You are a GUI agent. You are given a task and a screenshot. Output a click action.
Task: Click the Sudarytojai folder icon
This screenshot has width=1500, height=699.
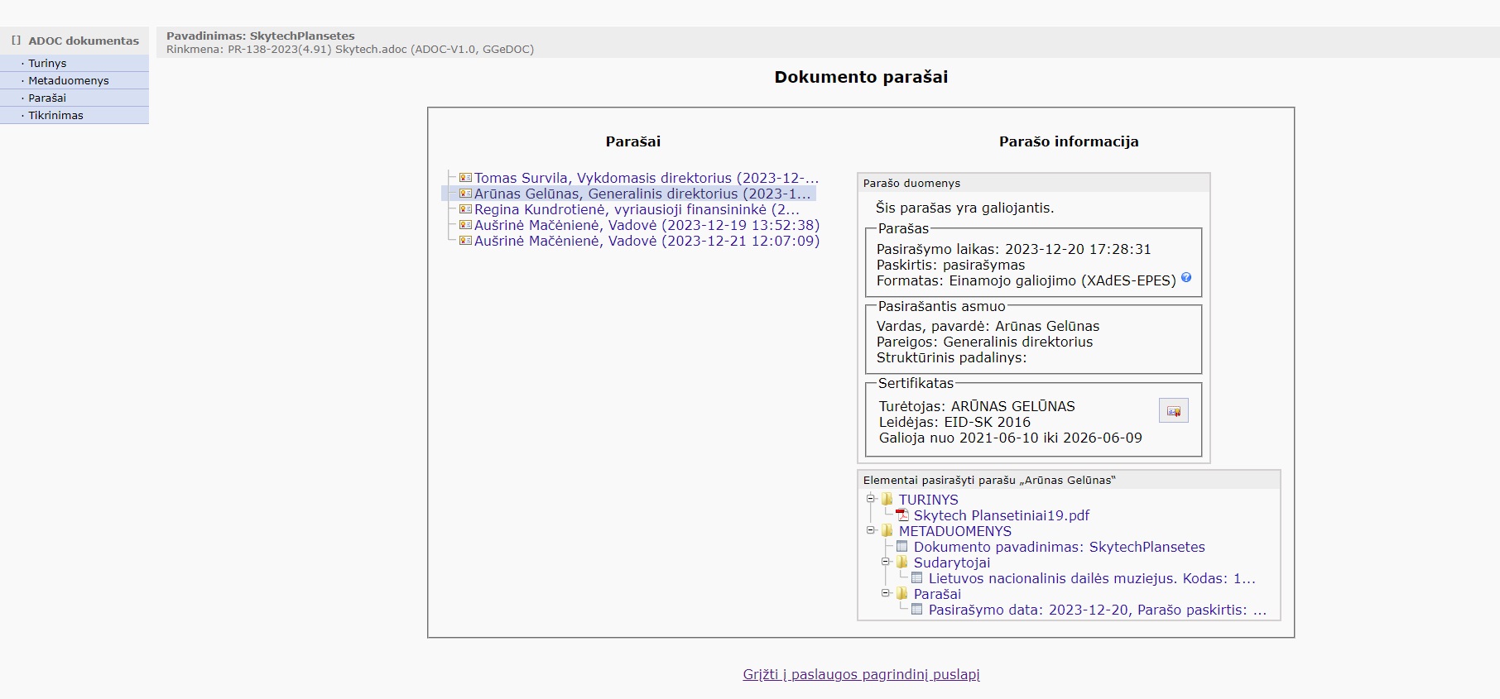pos(902,563)
